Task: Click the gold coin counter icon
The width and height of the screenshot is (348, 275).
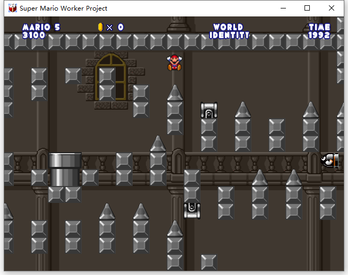Action: click(x=101, y=27)
